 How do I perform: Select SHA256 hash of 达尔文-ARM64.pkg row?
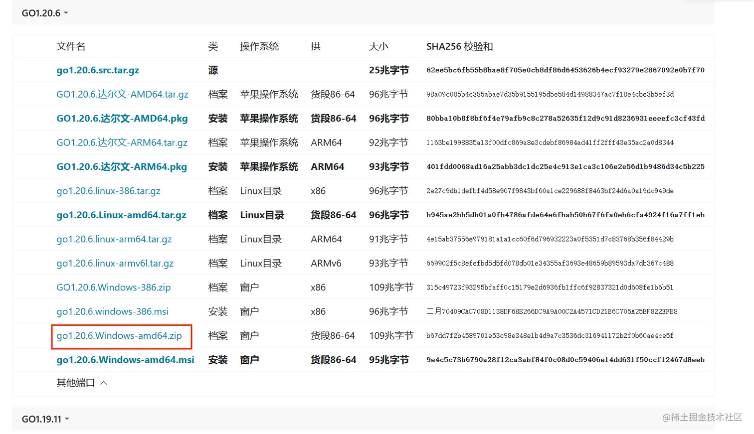tap(565, 167)
